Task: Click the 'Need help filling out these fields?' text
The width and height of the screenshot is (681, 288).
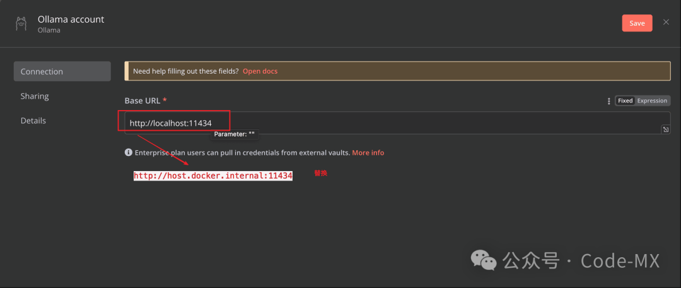Action: 185,71
